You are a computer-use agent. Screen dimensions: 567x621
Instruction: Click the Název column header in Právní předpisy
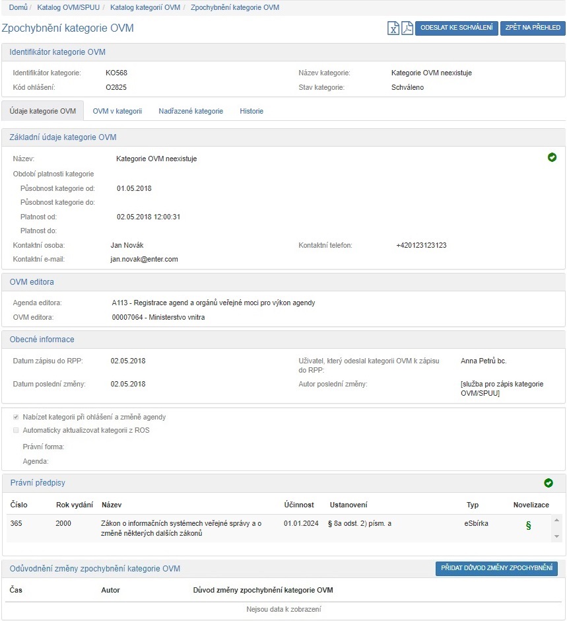click(112, 505)
